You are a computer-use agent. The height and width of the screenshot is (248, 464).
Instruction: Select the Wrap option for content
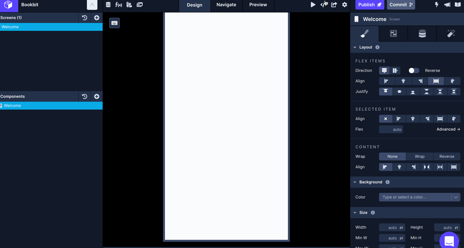(x=419, y=156)
